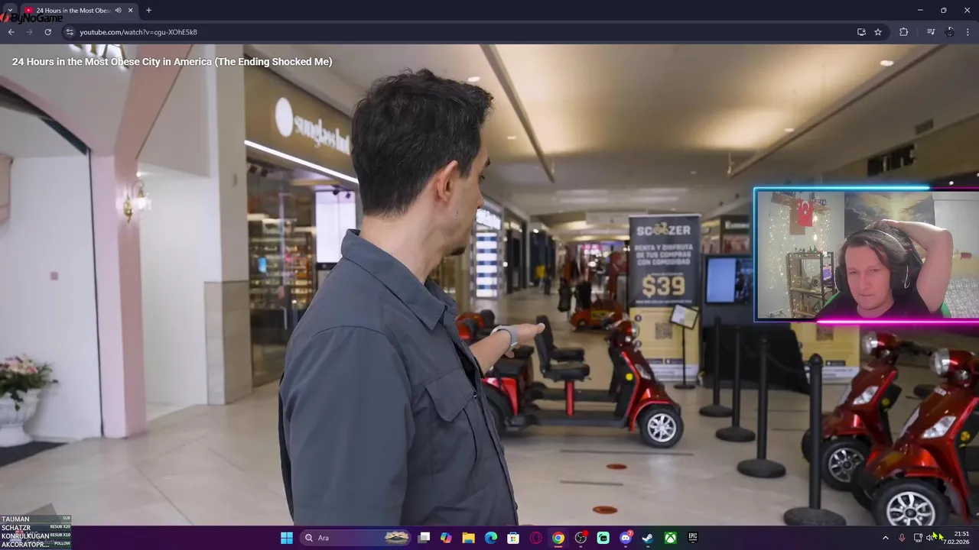
Task: Launch Copilot from the taskbar
Action: [446, 538]
